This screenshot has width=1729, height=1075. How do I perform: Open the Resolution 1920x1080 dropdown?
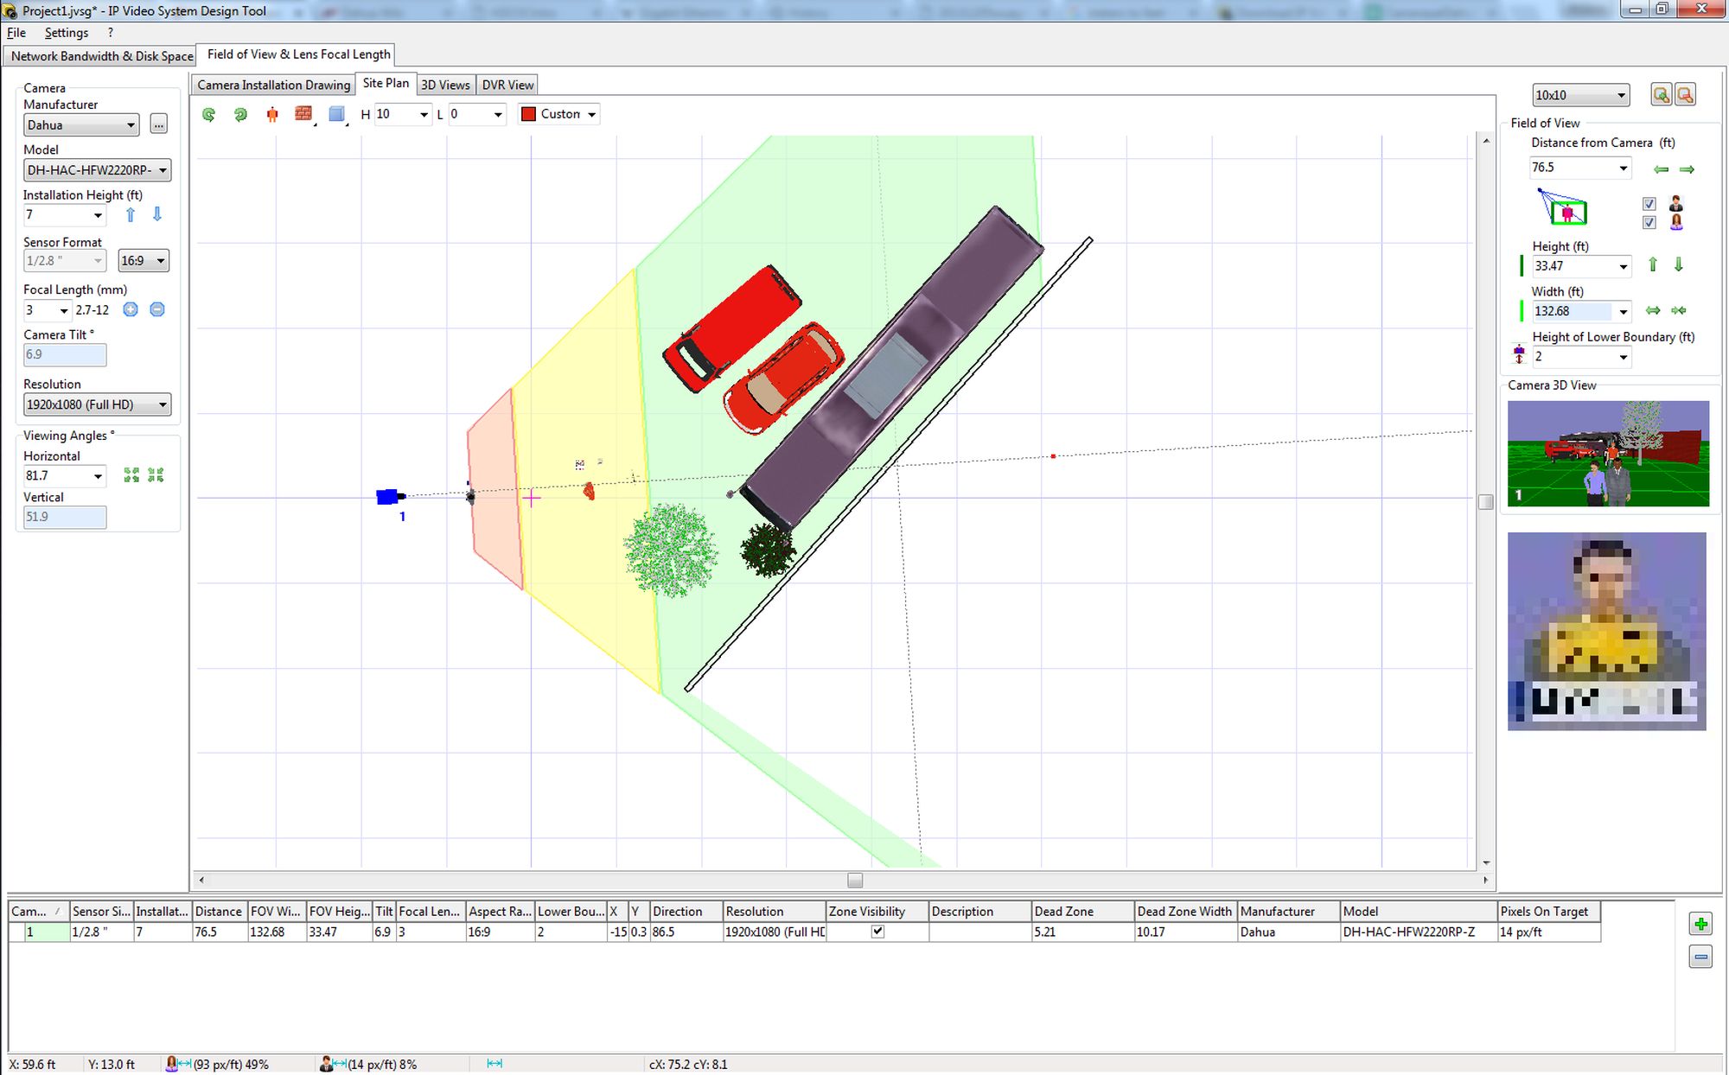point(163,405)
